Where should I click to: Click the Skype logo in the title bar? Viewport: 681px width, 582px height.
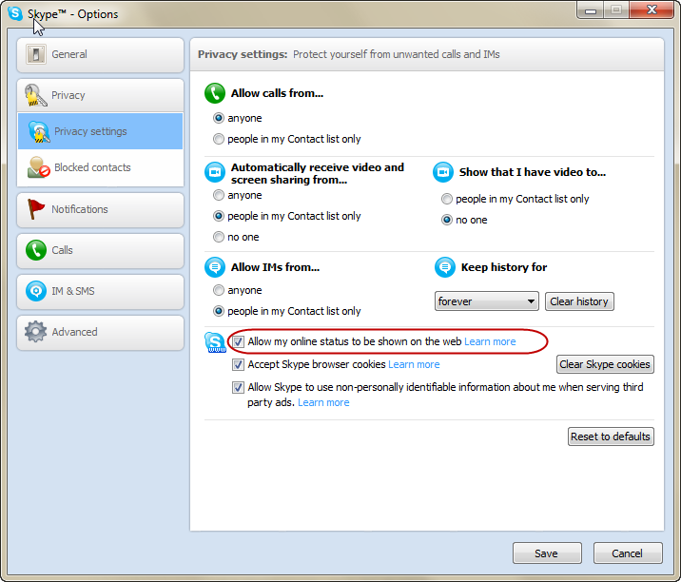15,13
